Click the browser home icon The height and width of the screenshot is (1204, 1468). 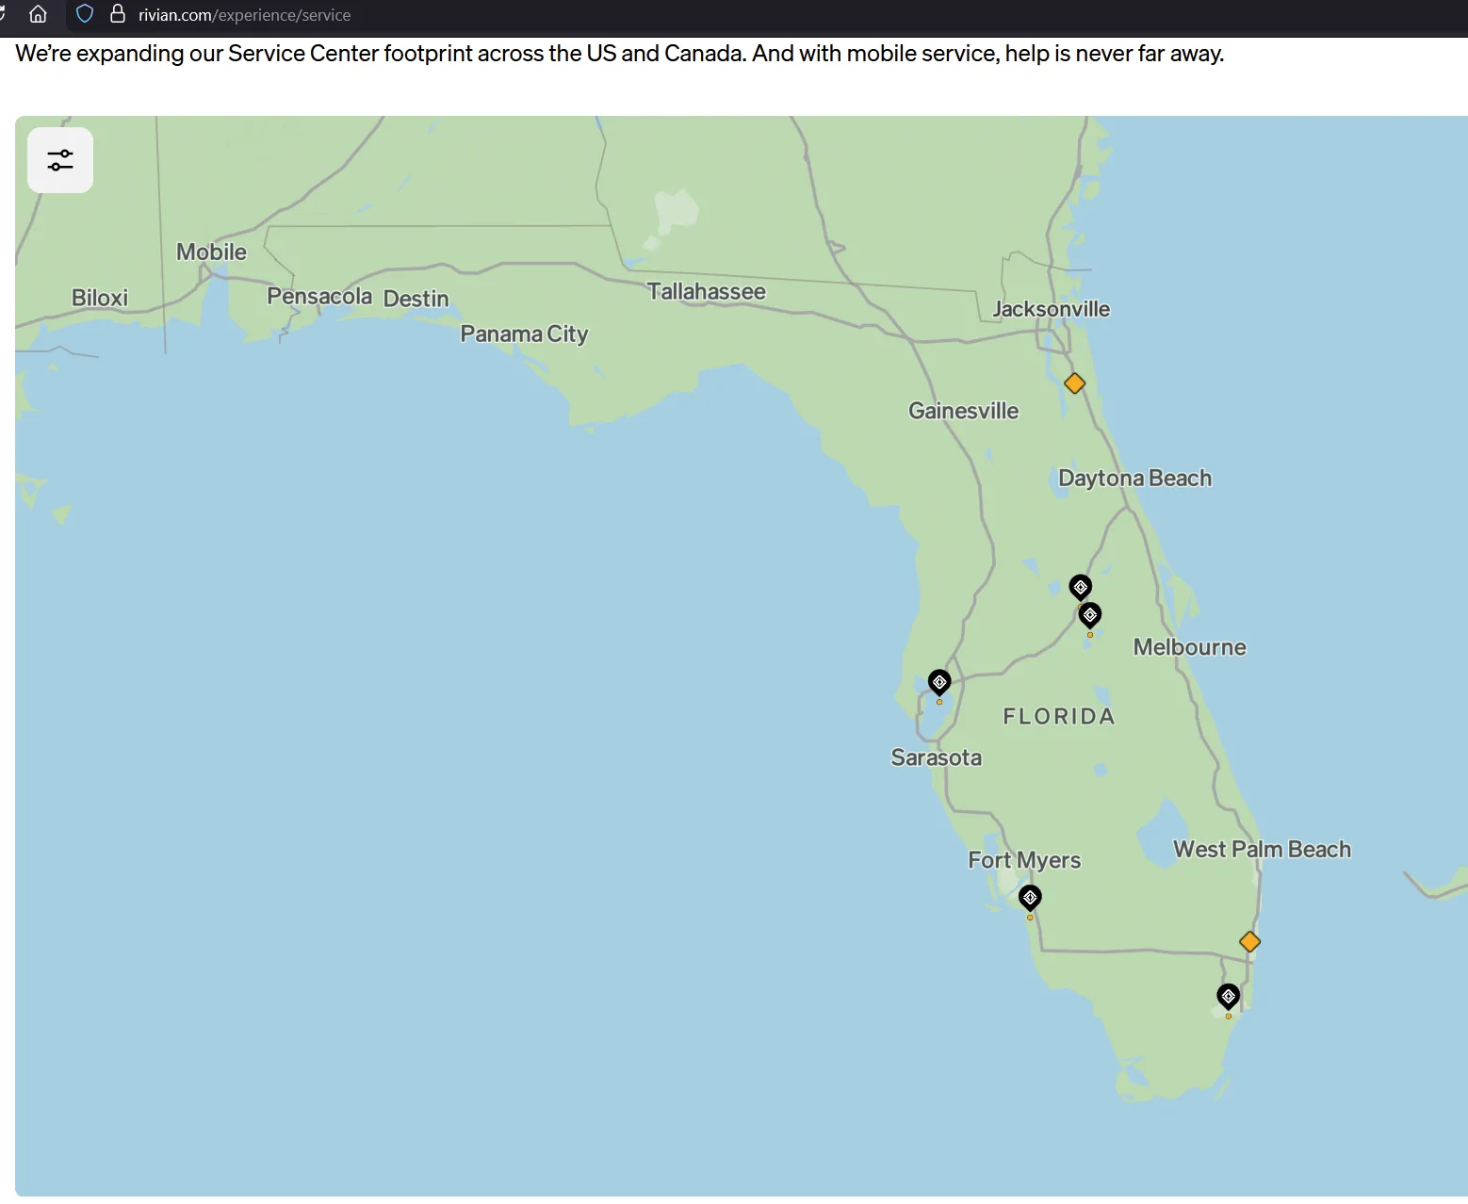coord(39,14)
